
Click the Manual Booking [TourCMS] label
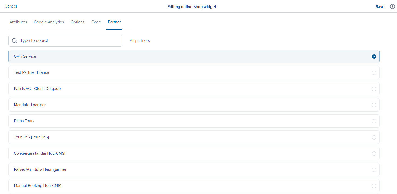click(37, 186)
